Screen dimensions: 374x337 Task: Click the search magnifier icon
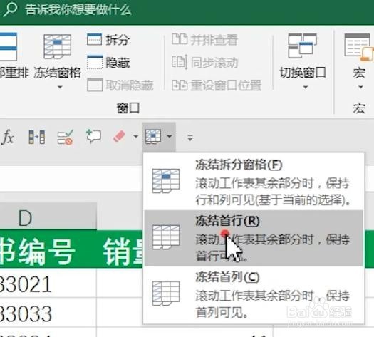point(10,9)
